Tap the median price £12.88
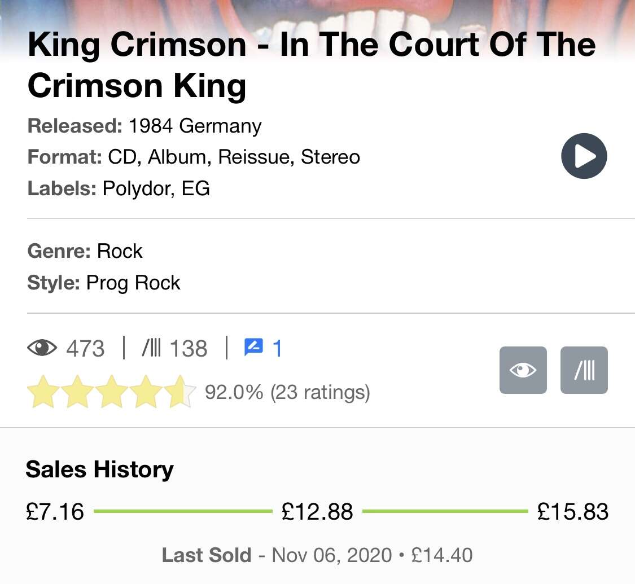 (x=317, y=511)
